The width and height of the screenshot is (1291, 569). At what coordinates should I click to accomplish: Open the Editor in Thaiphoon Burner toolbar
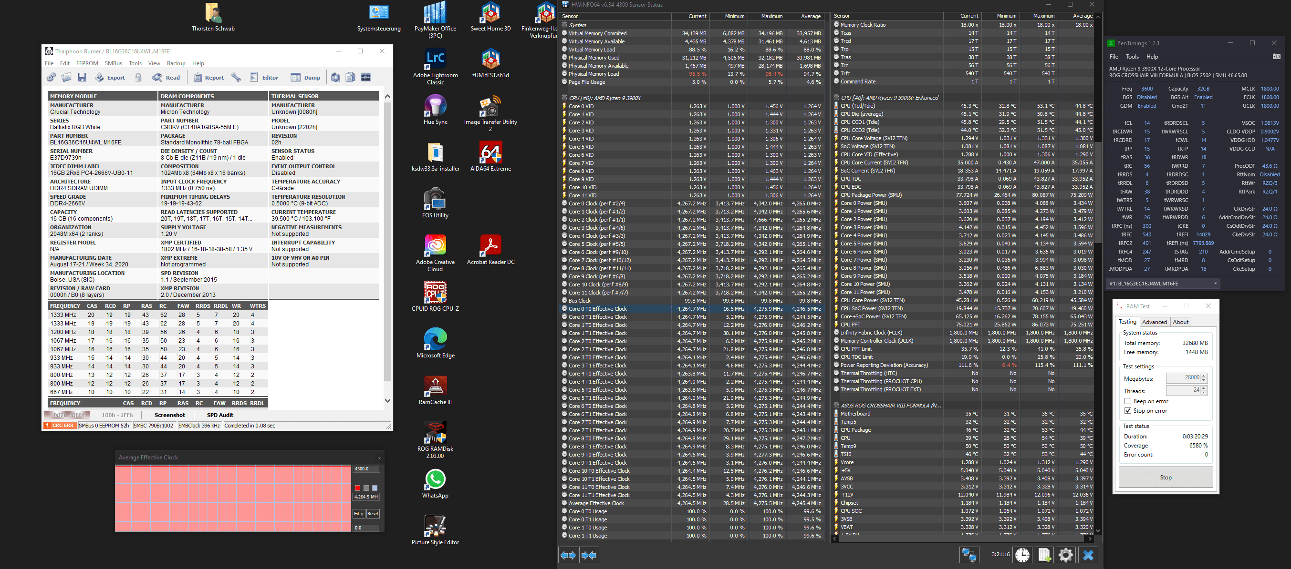[x=264, y=78]
